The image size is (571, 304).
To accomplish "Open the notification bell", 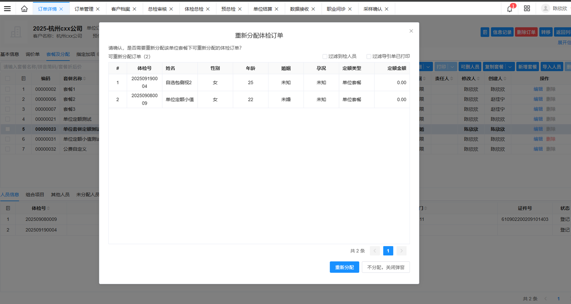I will pos(510,8).
